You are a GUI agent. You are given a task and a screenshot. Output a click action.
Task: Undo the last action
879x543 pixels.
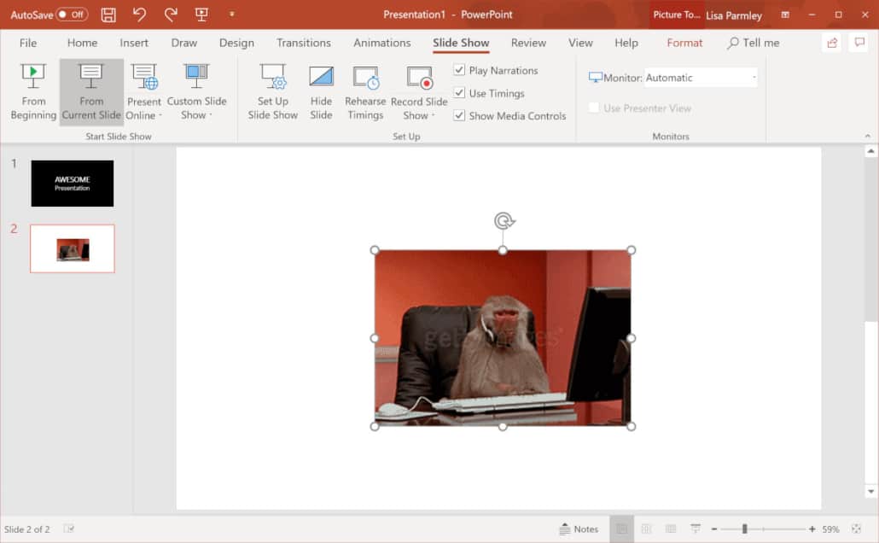click(139, 15)
